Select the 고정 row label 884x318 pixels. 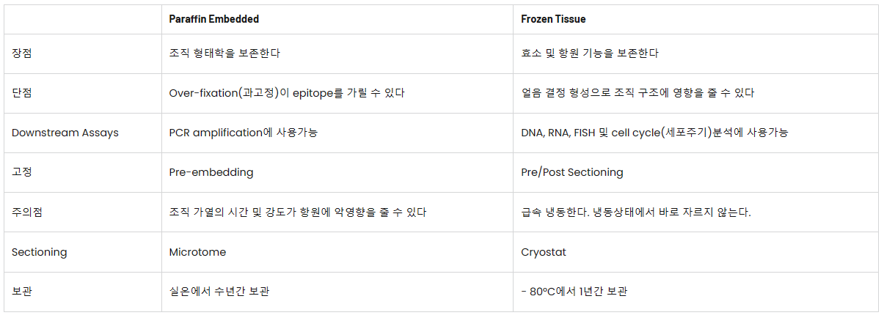point(22,172)
